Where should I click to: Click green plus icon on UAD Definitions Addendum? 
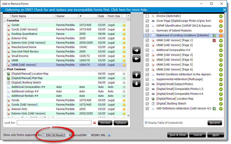coord(214,109)
